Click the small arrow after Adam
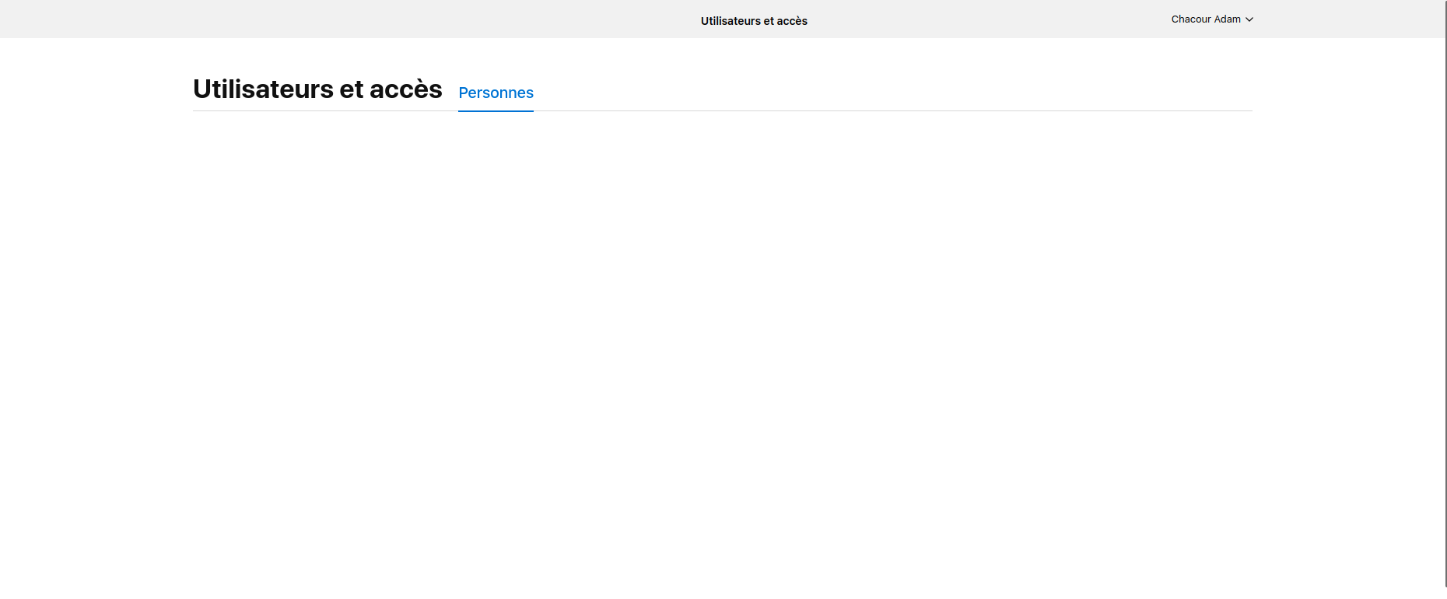The height and width of the screenshot is (599, 1447). (x=1249, y=19)
